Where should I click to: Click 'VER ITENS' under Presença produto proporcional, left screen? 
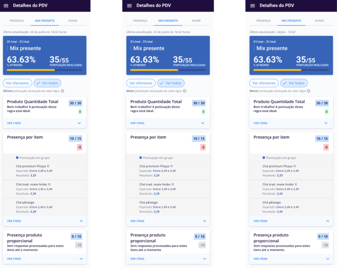(14, 259)
